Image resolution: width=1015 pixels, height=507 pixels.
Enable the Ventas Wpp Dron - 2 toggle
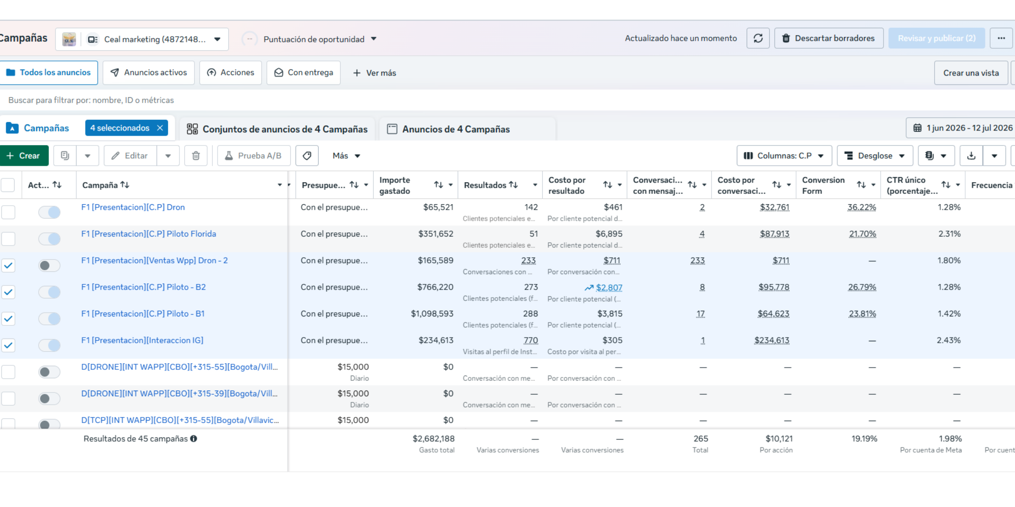click(x=49, y=266)
